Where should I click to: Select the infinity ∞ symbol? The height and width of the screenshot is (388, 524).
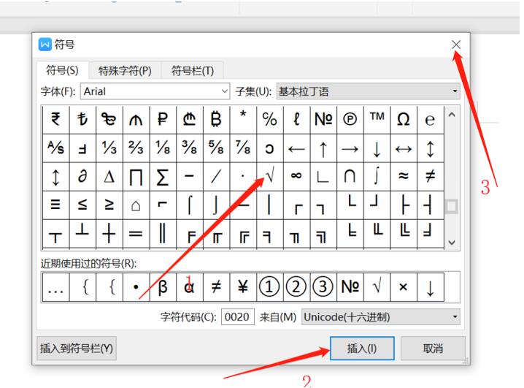click(x=296, y=177)
